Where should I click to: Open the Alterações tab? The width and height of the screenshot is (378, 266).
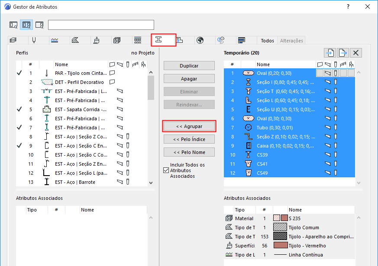291,41
